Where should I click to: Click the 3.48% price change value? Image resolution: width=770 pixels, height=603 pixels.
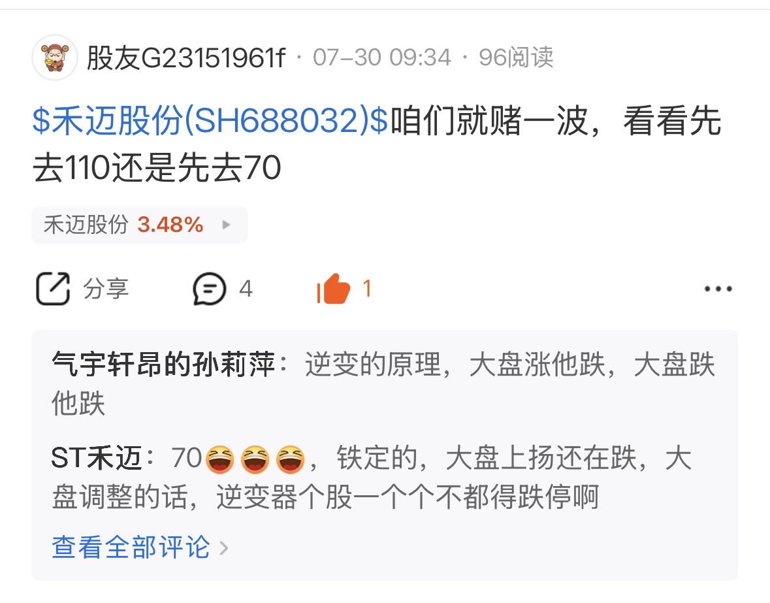tap(170, 225)
